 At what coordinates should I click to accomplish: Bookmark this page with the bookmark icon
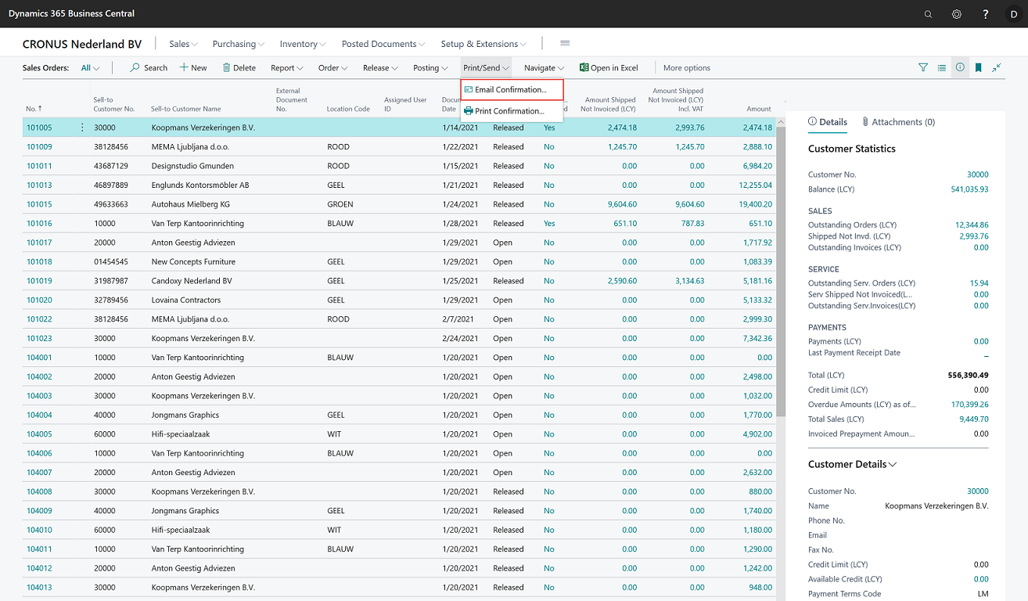click(x=978, y=68)
